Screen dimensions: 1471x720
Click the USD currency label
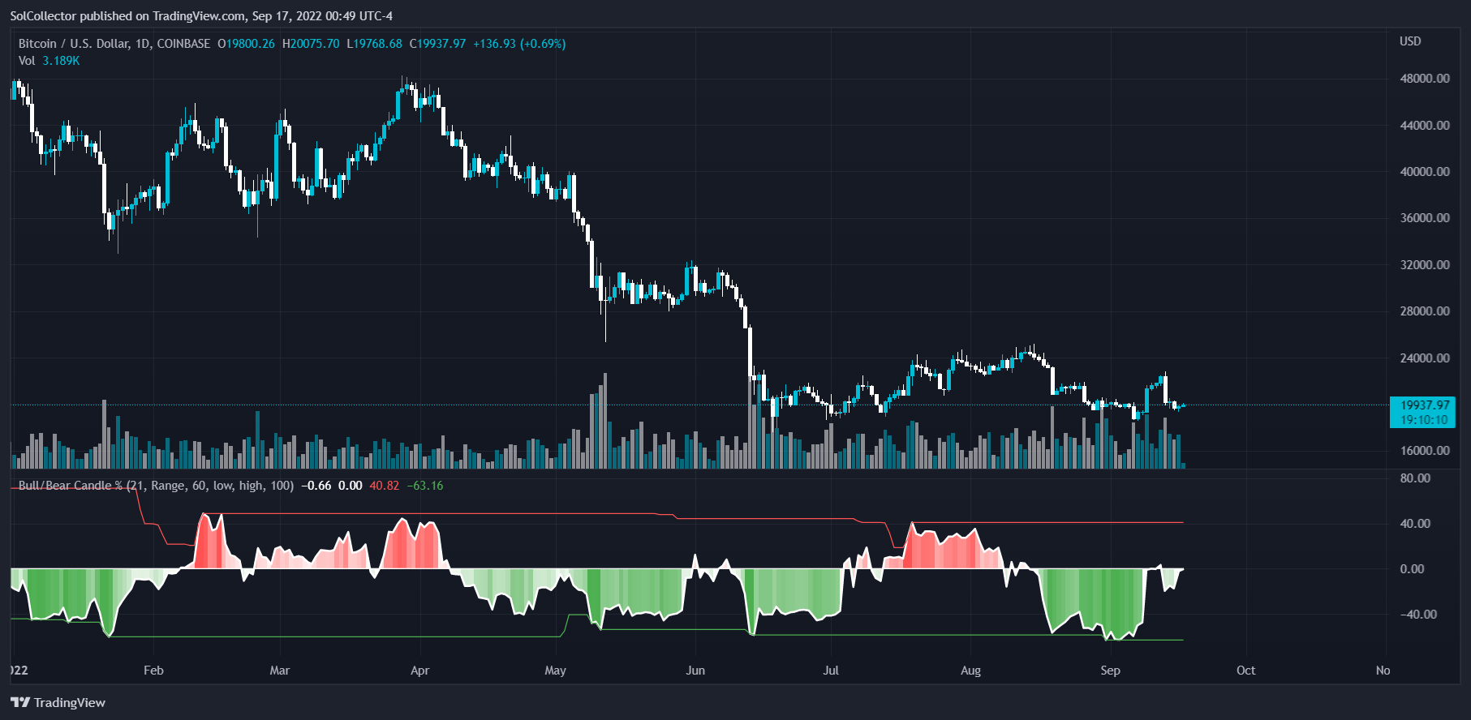point(1410,41)
